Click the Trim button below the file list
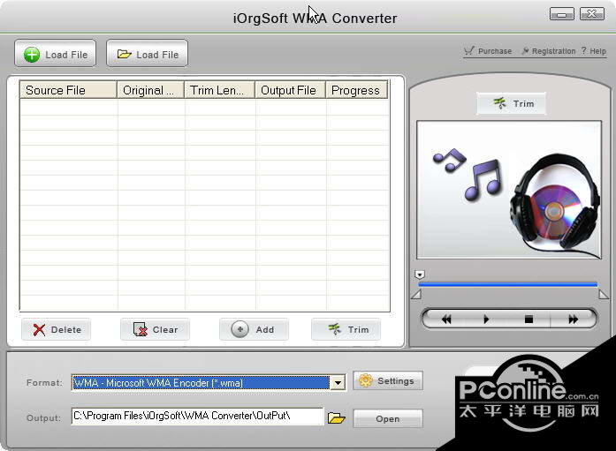 (x=346, y=329)
